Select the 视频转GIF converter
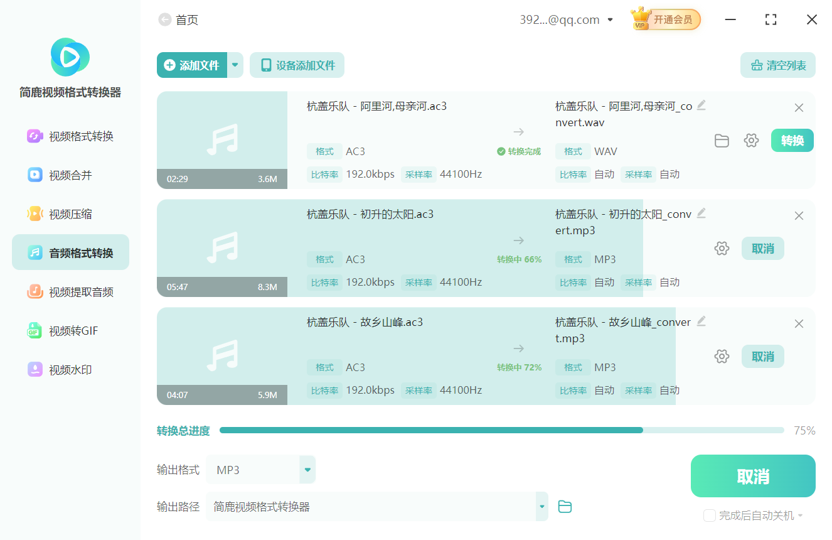 [70, 330]
